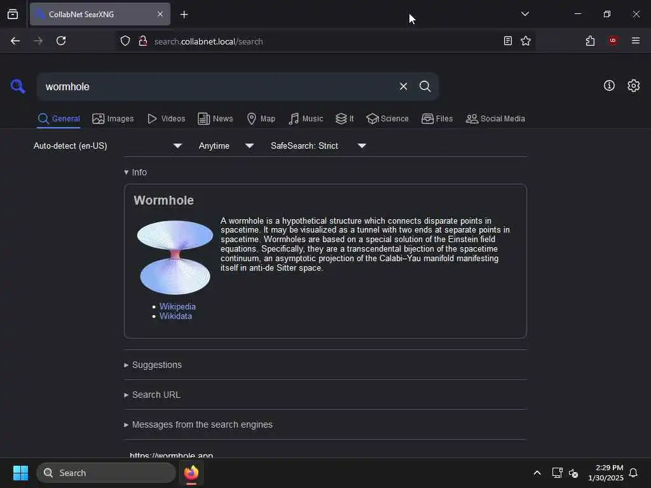
Task: Open Windows Start menu
Action: (20, 473)
